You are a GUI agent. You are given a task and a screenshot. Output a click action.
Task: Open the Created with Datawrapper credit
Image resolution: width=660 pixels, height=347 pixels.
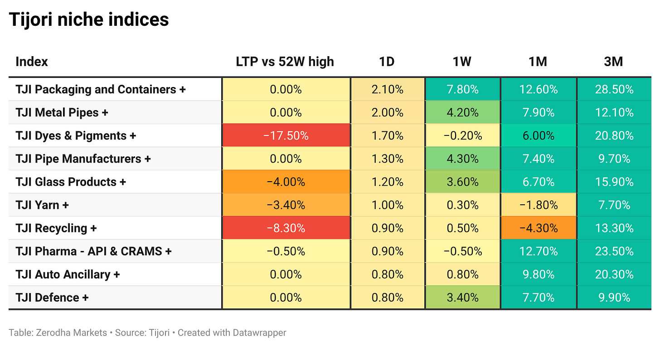232,333
